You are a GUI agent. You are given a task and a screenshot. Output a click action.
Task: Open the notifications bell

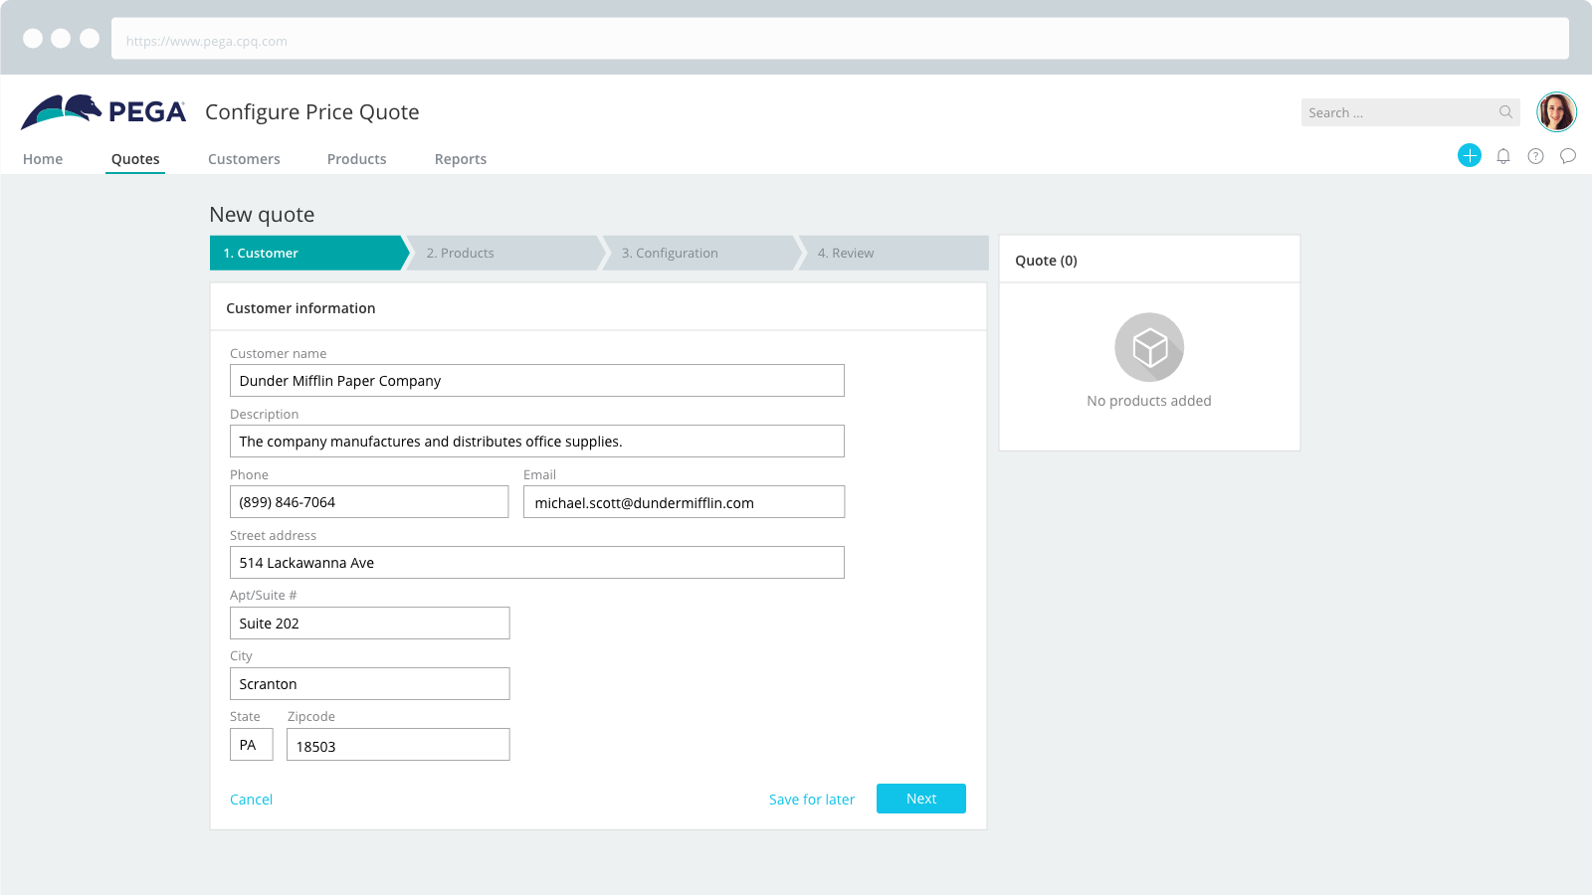coord(1503,156)
